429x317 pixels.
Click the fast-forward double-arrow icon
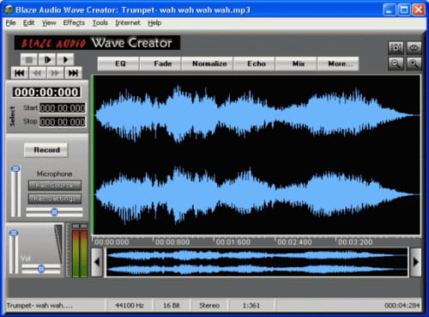(x=55, y=73)
